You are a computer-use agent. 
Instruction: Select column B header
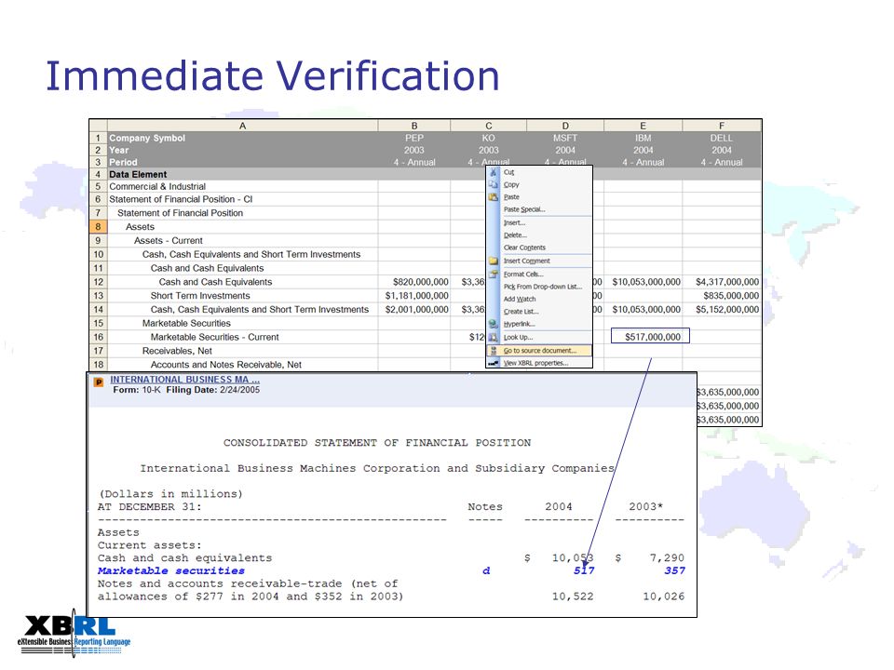coord(414,126)
